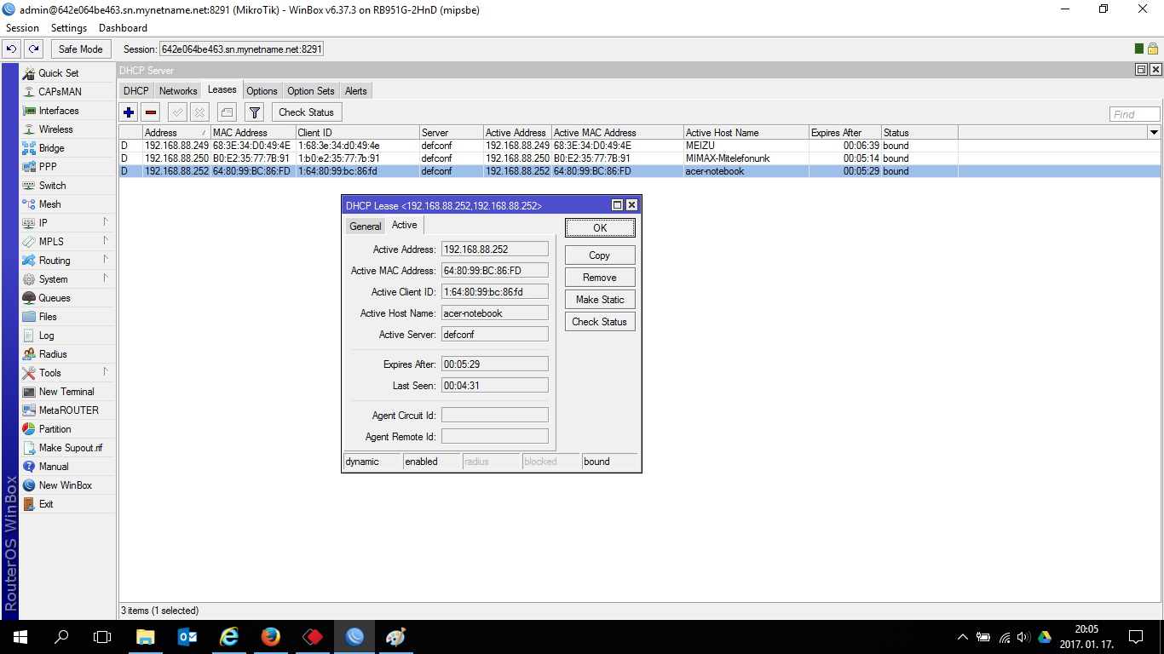Open the lease filter with the funnel icon

coord(253,112)
